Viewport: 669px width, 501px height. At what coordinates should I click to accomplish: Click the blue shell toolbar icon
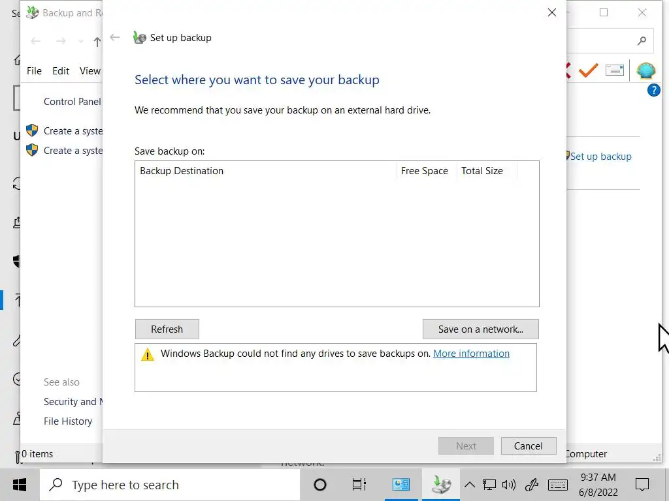pyautogui.click(x=646, y=70)
